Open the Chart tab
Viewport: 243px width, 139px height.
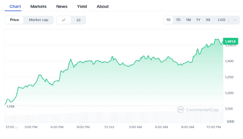click(x=15, y=6)
